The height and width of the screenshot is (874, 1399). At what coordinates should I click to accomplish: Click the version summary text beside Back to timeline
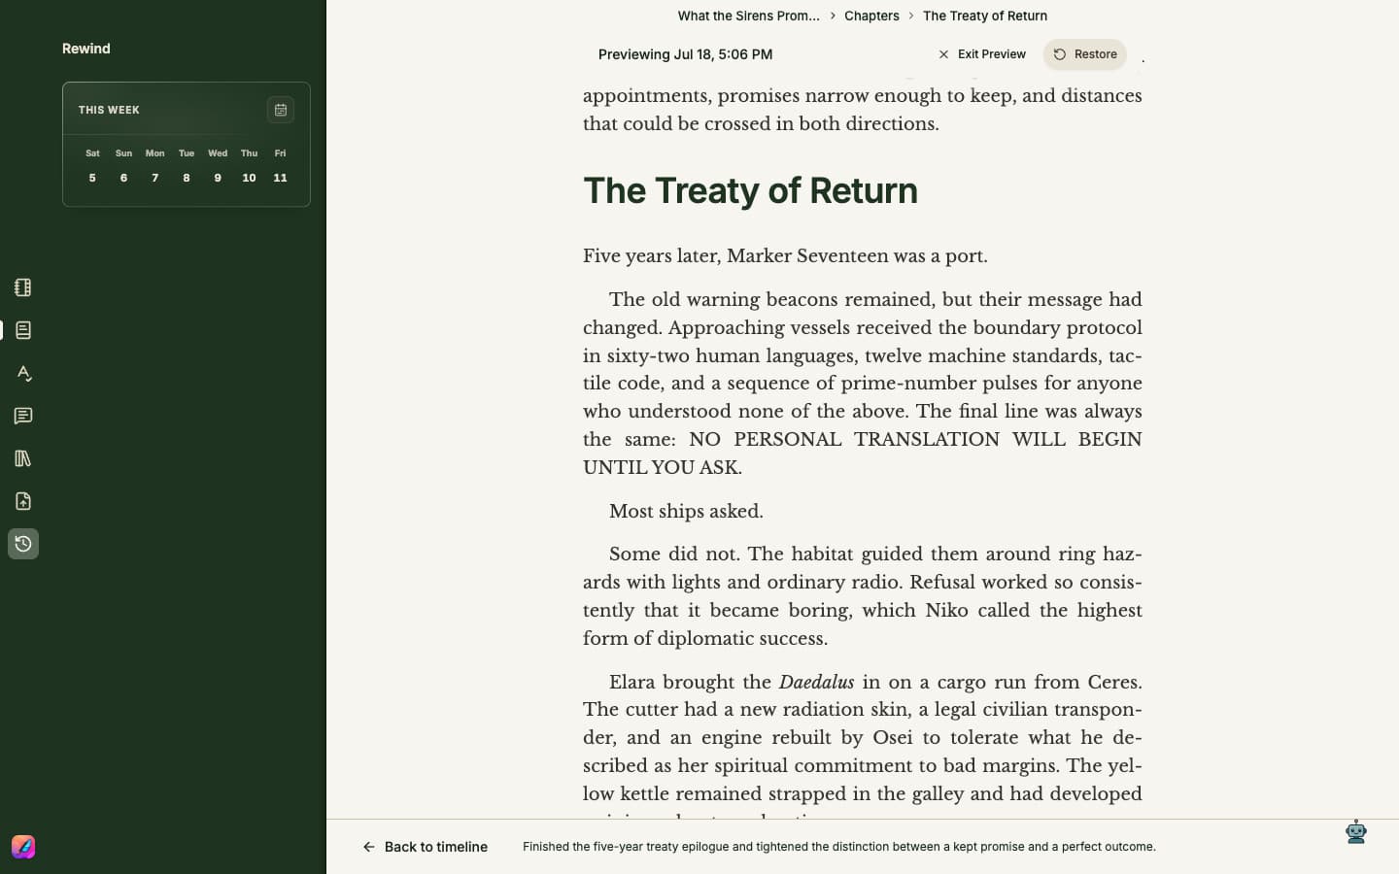pyautogui.click(x=839, y=847)
